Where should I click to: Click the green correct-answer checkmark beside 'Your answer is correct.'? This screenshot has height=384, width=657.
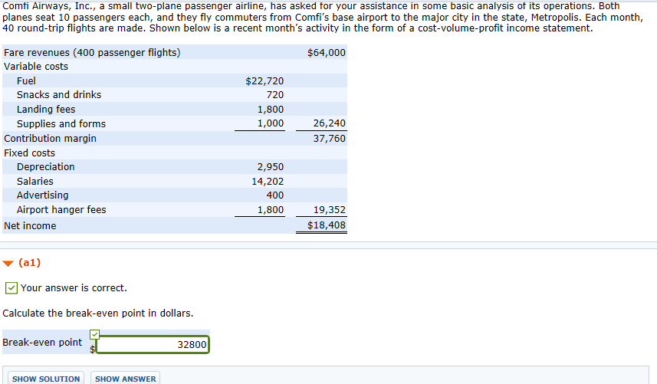(x=11, y=288)
